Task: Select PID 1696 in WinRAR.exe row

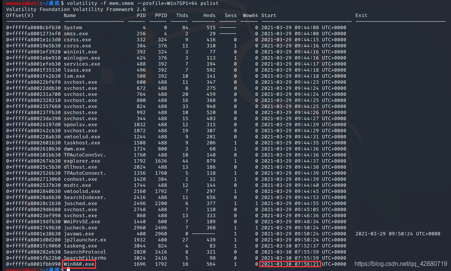Action: click(139, 264)
